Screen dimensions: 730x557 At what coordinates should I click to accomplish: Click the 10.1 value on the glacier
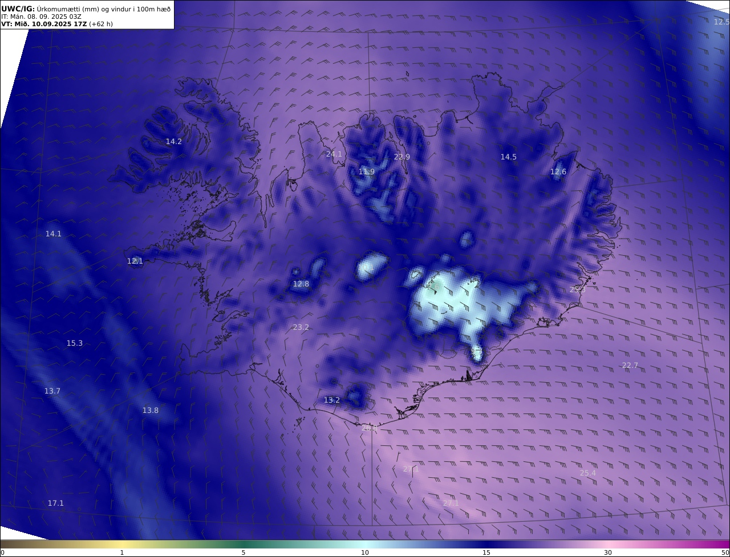pyautogui.click(x=367, y=267)
